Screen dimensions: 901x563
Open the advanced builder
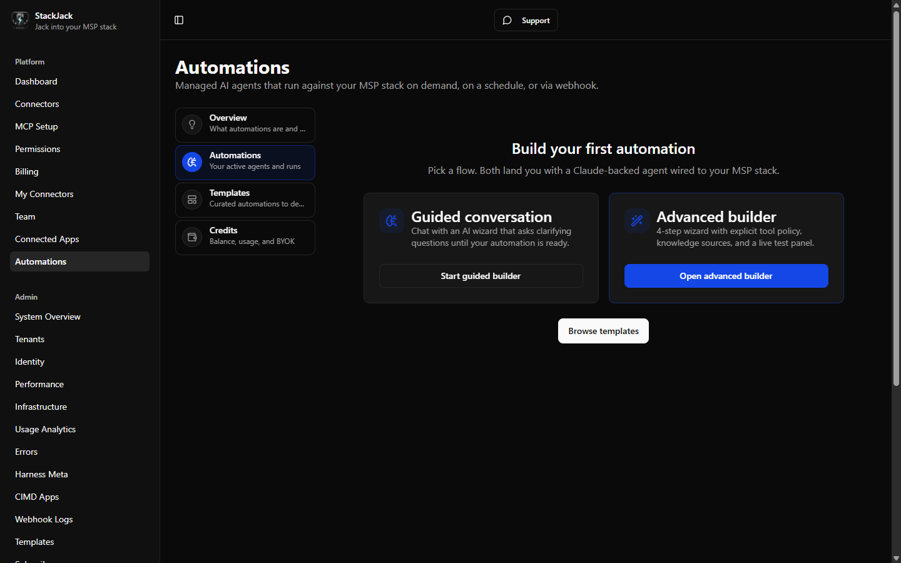(726, 276)
